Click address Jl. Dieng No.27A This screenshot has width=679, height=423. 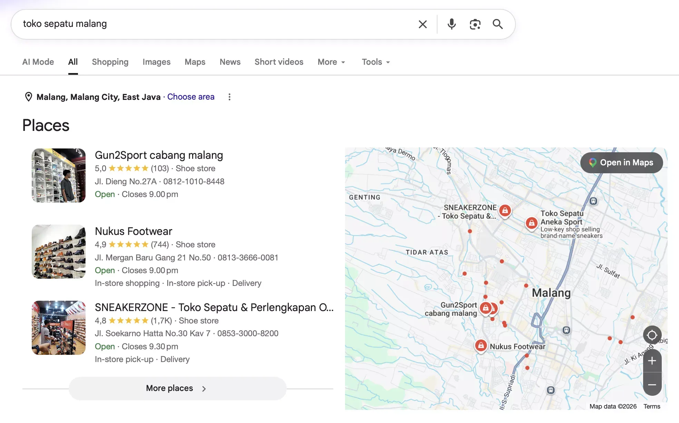126,182
